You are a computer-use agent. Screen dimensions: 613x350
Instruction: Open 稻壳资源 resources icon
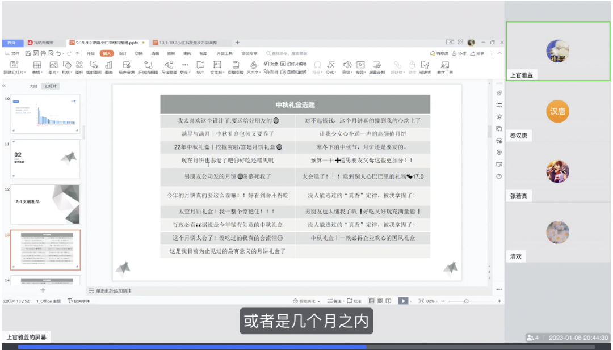pos(126,65)
